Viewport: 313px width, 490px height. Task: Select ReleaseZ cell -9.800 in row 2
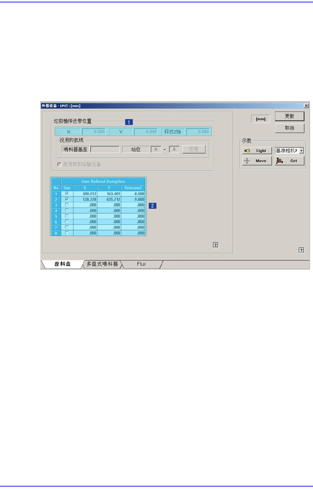pyautogui.click(x=133, y=199)
